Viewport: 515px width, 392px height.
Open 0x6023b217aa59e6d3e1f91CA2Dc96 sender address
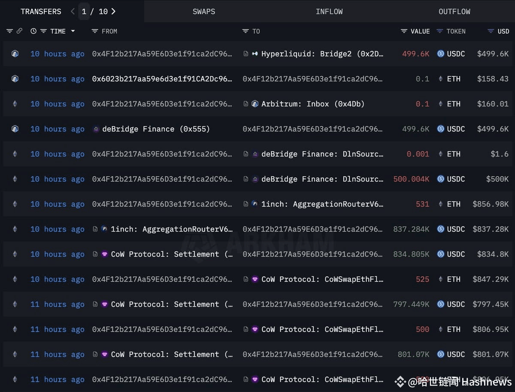(162, 79)
